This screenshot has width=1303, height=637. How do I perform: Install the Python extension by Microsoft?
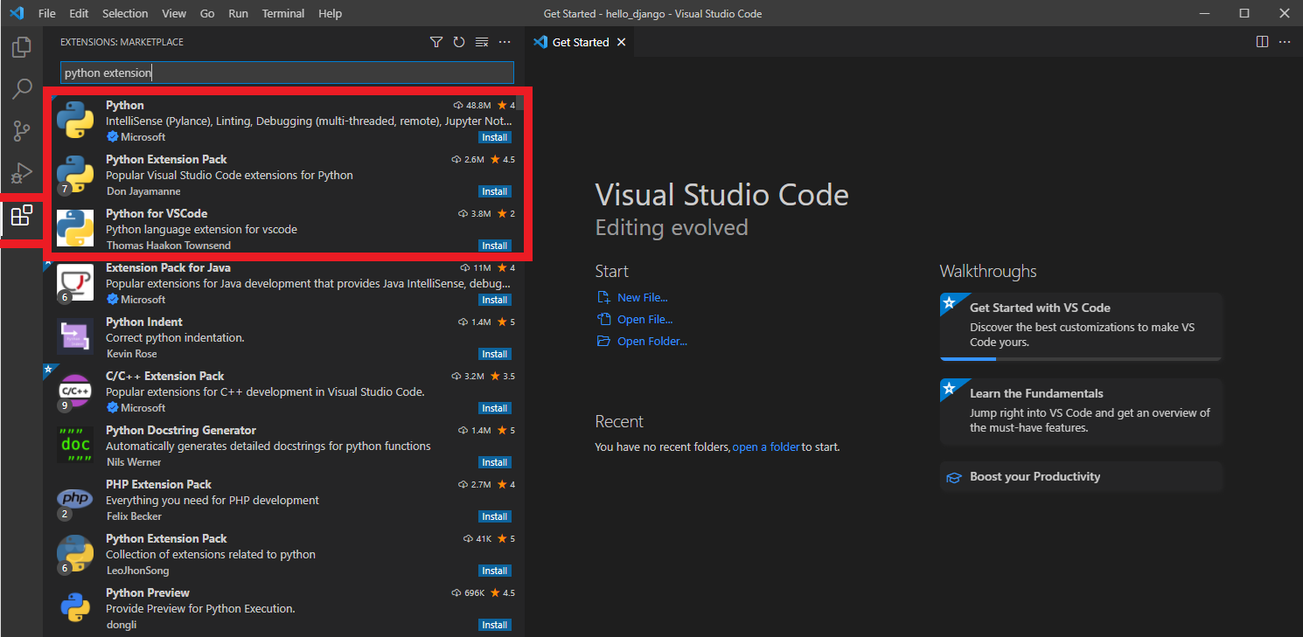pos(495,137)
